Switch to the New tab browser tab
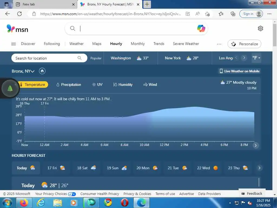This screenshot has height=208, width=277. tap(45, 4)
